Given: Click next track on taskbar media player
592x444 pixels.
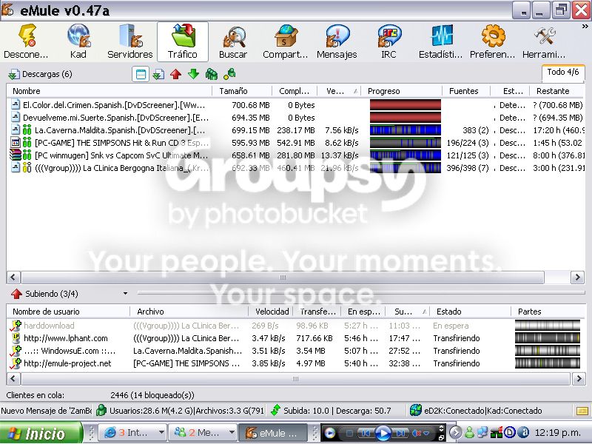Looking at the screenshot, I should click(401, 433).
